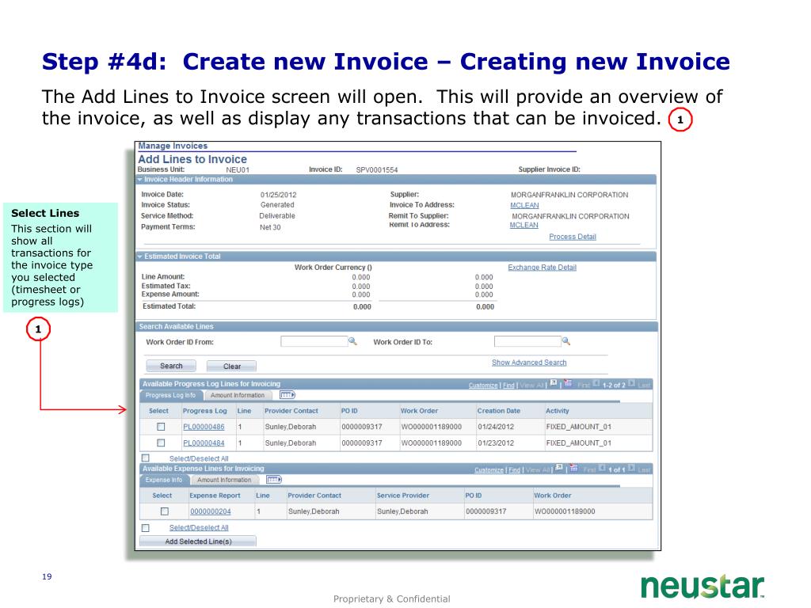Click creation date 01/24/2012 cell
811x608 pixels.
pyautogui.click(x=496, y=427)
